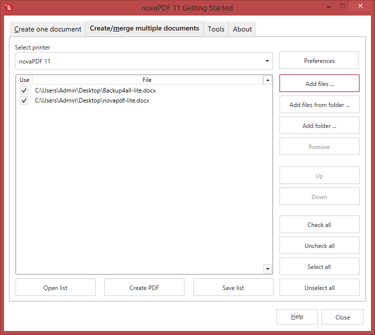Screen dimensions: 375x335
Task: Click the Close button at bottom
Action: click(x=342, y=317)
